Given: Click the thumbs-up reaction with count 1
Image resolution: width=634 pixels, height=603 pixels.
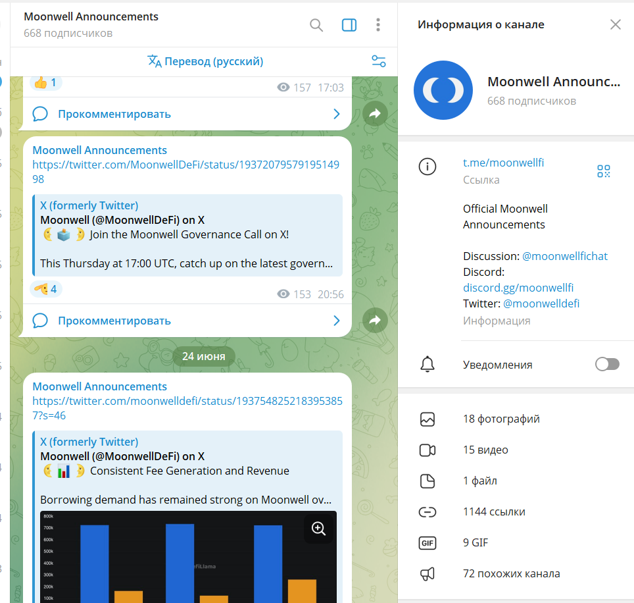Looking at the screenshot, I should (45, 82).
